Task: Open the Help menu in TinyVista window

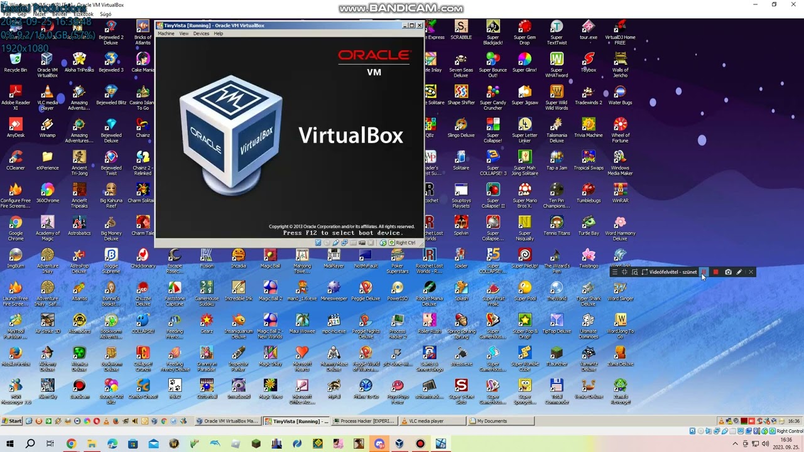Action: click(x=218, y=33)
